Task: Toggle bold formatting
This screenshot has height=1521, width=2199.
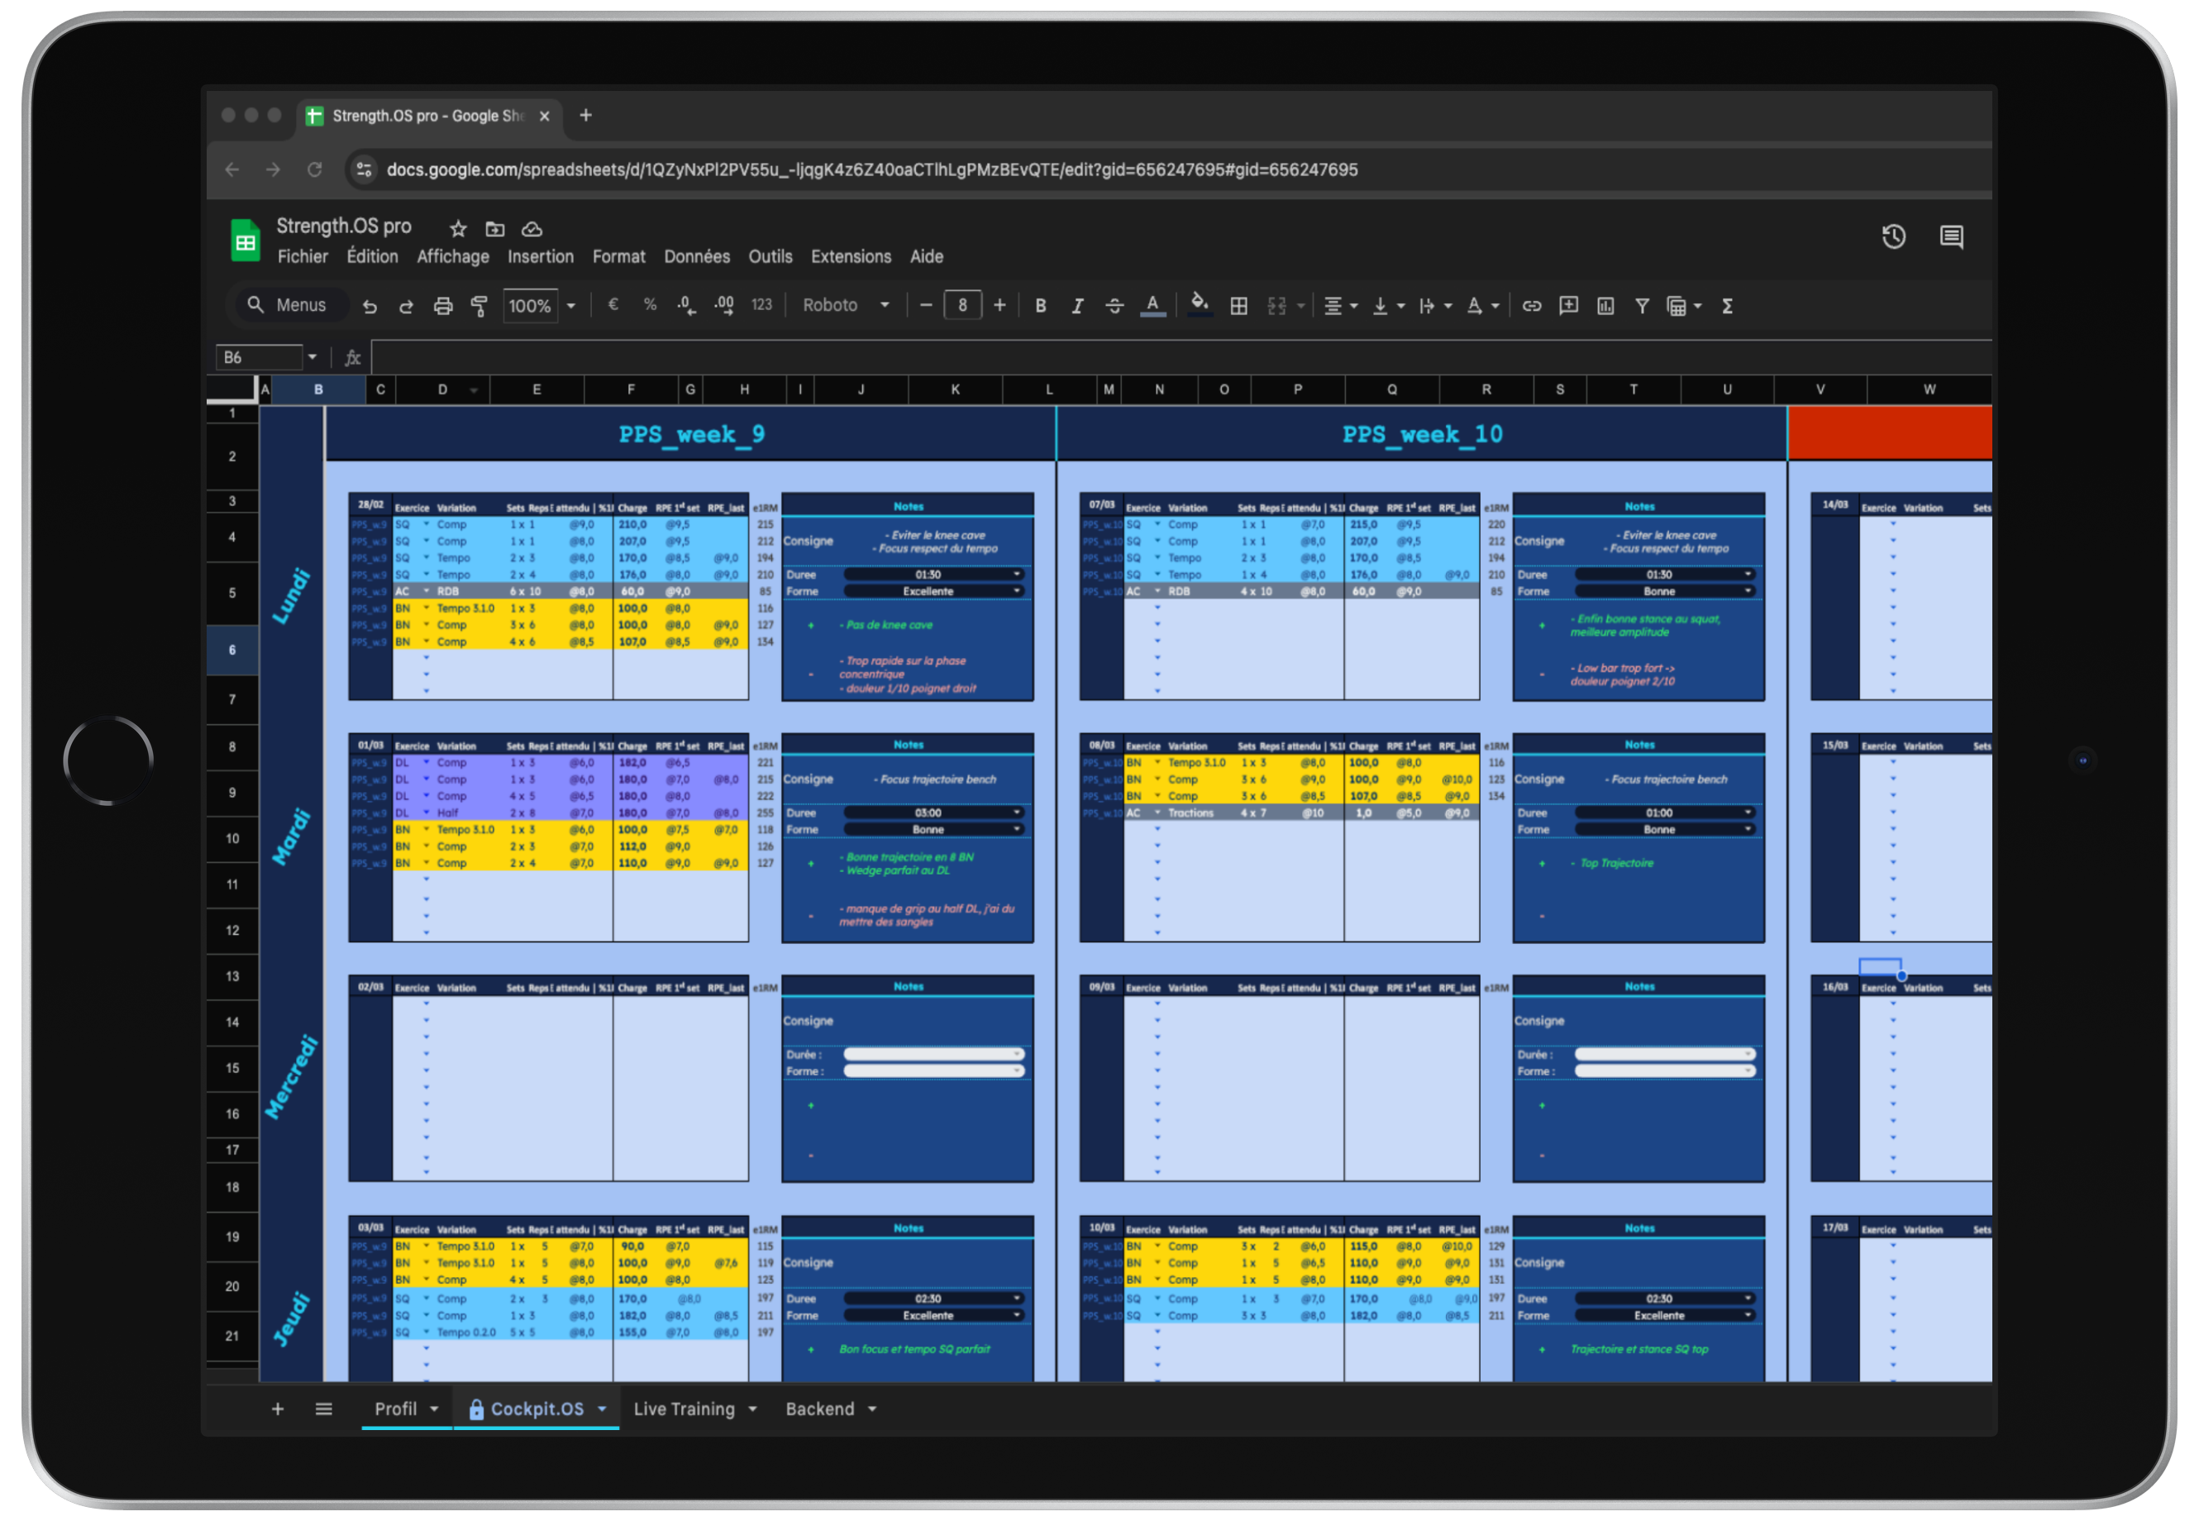Action: pos(1040,306)
